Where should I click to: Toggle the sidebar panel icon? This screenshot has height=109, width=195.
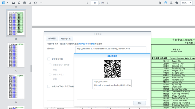[3, 3]
